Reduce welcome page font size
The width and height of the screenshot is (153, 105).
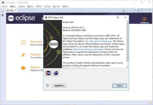click(x=135, y=10)
